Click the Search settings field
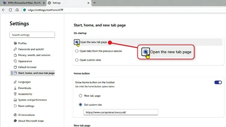 32,35
